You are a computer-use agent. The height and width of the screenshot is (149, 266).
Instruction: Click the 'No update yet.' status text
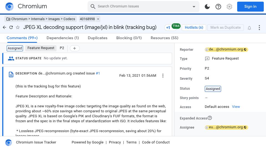coord(56,58)
